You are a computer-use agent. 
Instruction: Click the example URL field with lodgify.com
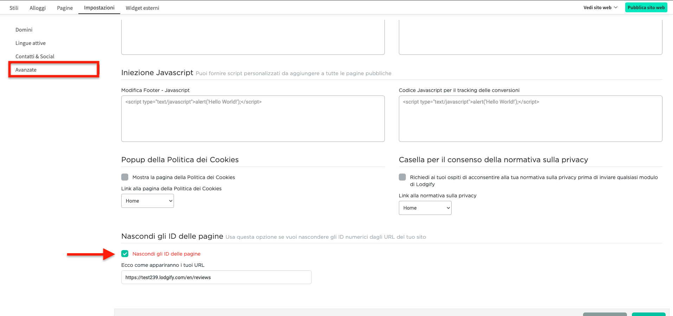point(216,277)
